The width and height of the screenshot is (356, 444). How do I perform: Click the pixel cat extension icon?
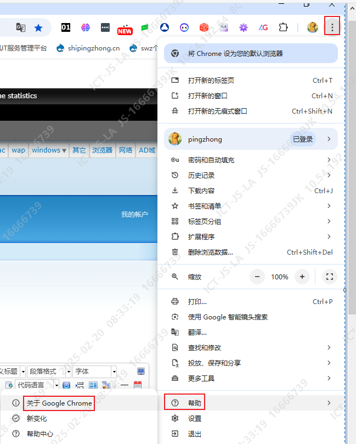click(224, 27)
